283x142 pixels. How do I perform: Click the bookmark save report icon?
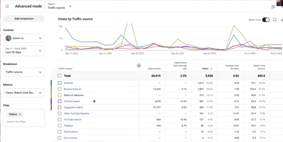275,20
